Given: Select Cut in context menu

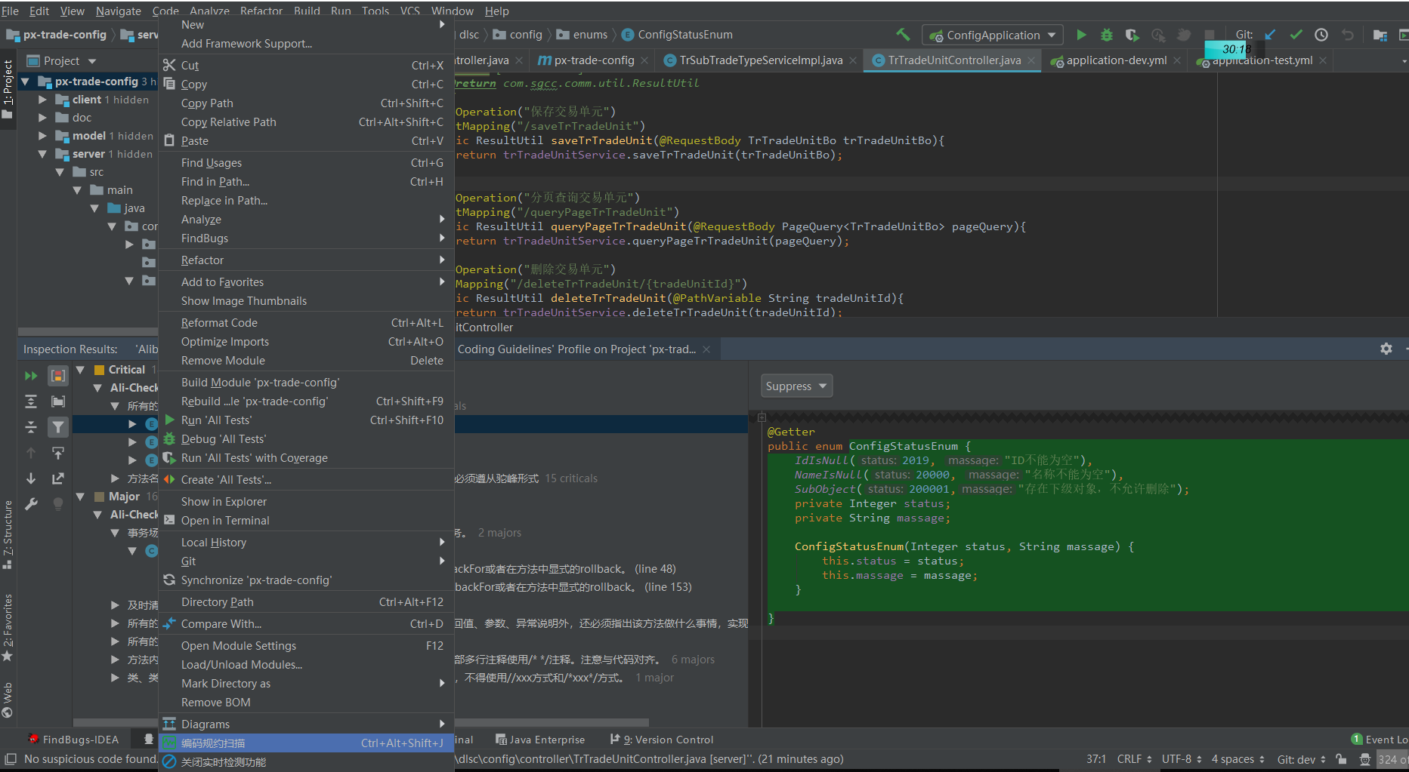Looking at the screenshot, I should click(x=306, y=66).
